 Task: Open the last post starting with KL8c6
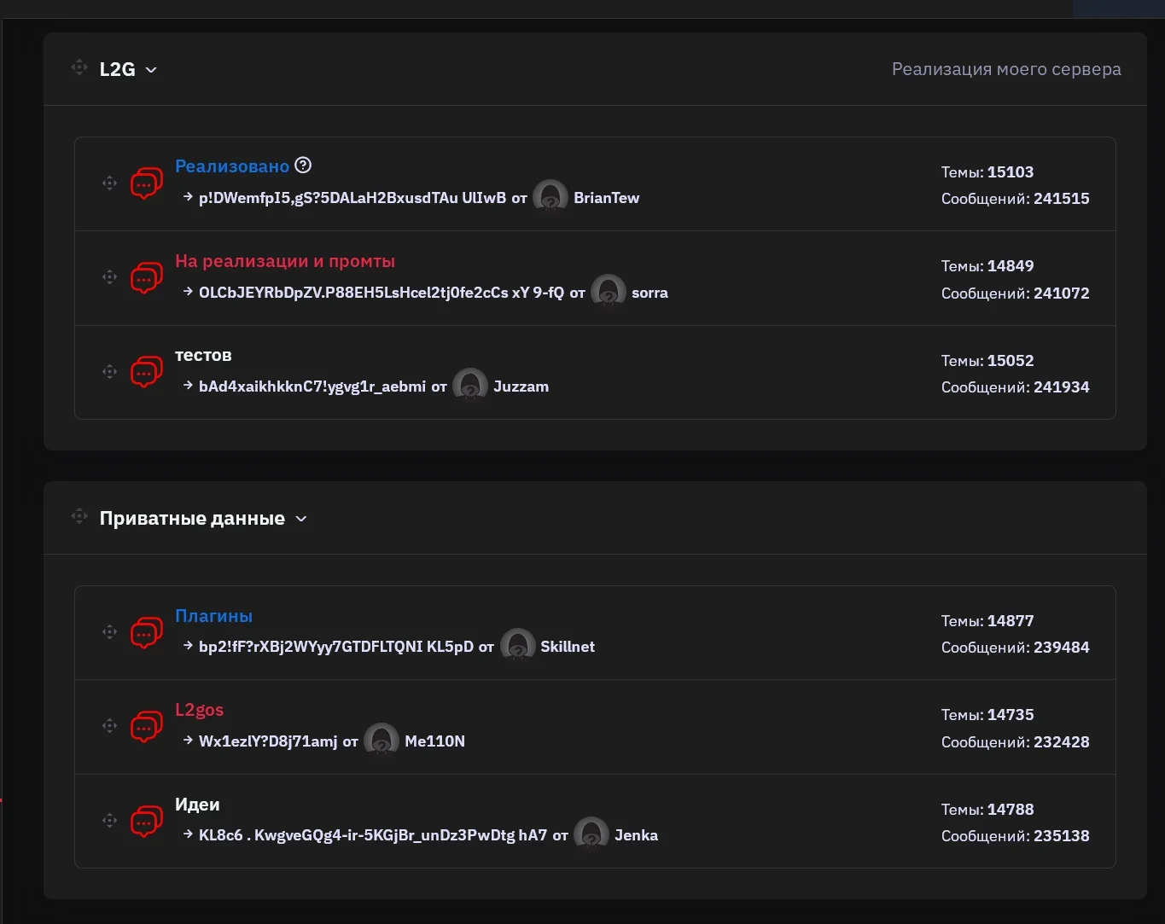tap(373, 835)
